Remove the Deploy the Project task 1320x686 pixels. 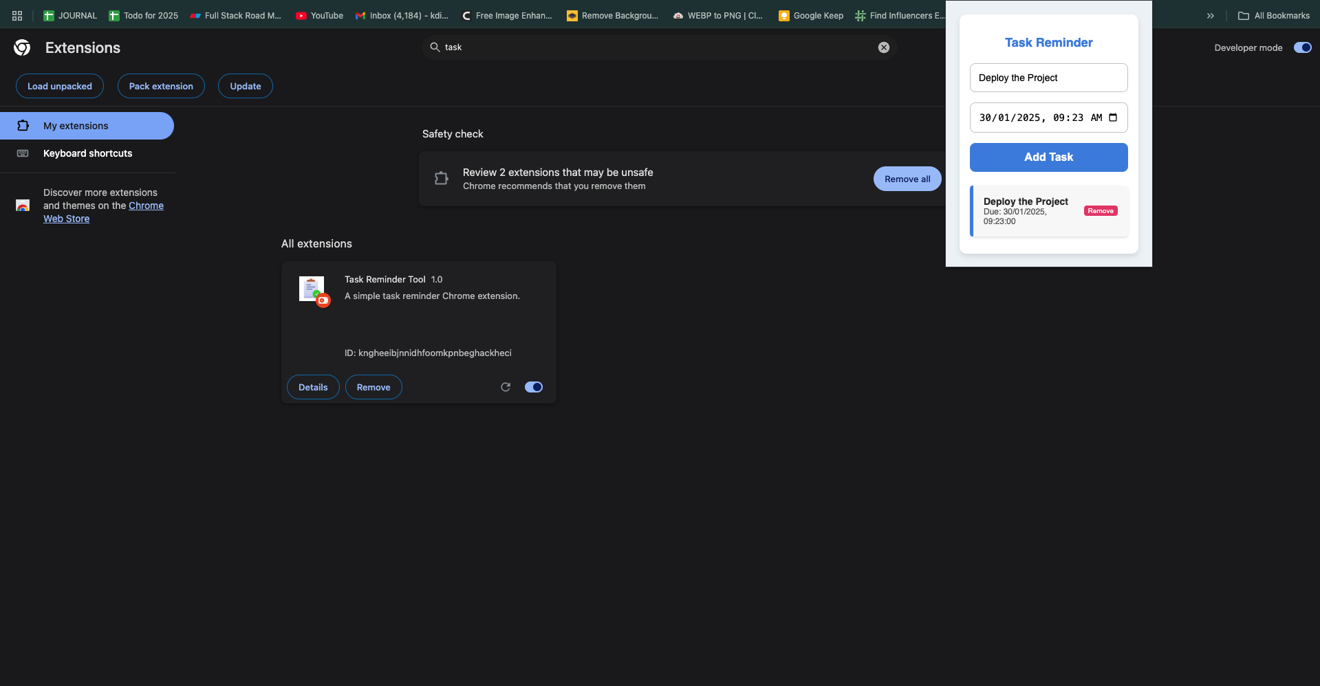(x=1101, y=211)
